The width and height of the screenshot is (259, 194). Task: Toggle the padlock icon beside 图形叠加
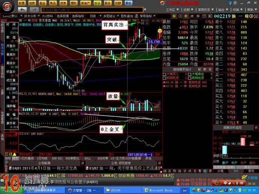(x=136, y=16)
